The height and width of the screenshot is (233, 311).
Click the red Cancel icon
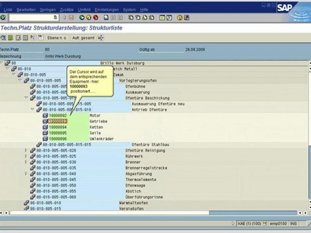coord(96,17)
